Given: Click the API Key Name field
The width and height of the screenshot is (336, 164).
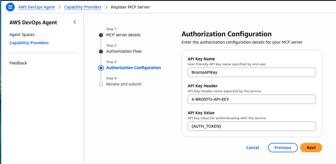Looking at the screenshot, I should tap(252, 72).
